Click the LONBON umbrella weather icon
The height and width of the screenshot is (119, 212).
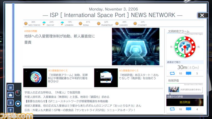(62, 23)
